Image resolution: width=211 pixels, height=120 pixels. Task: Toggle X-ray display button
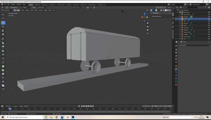(161, 10)
